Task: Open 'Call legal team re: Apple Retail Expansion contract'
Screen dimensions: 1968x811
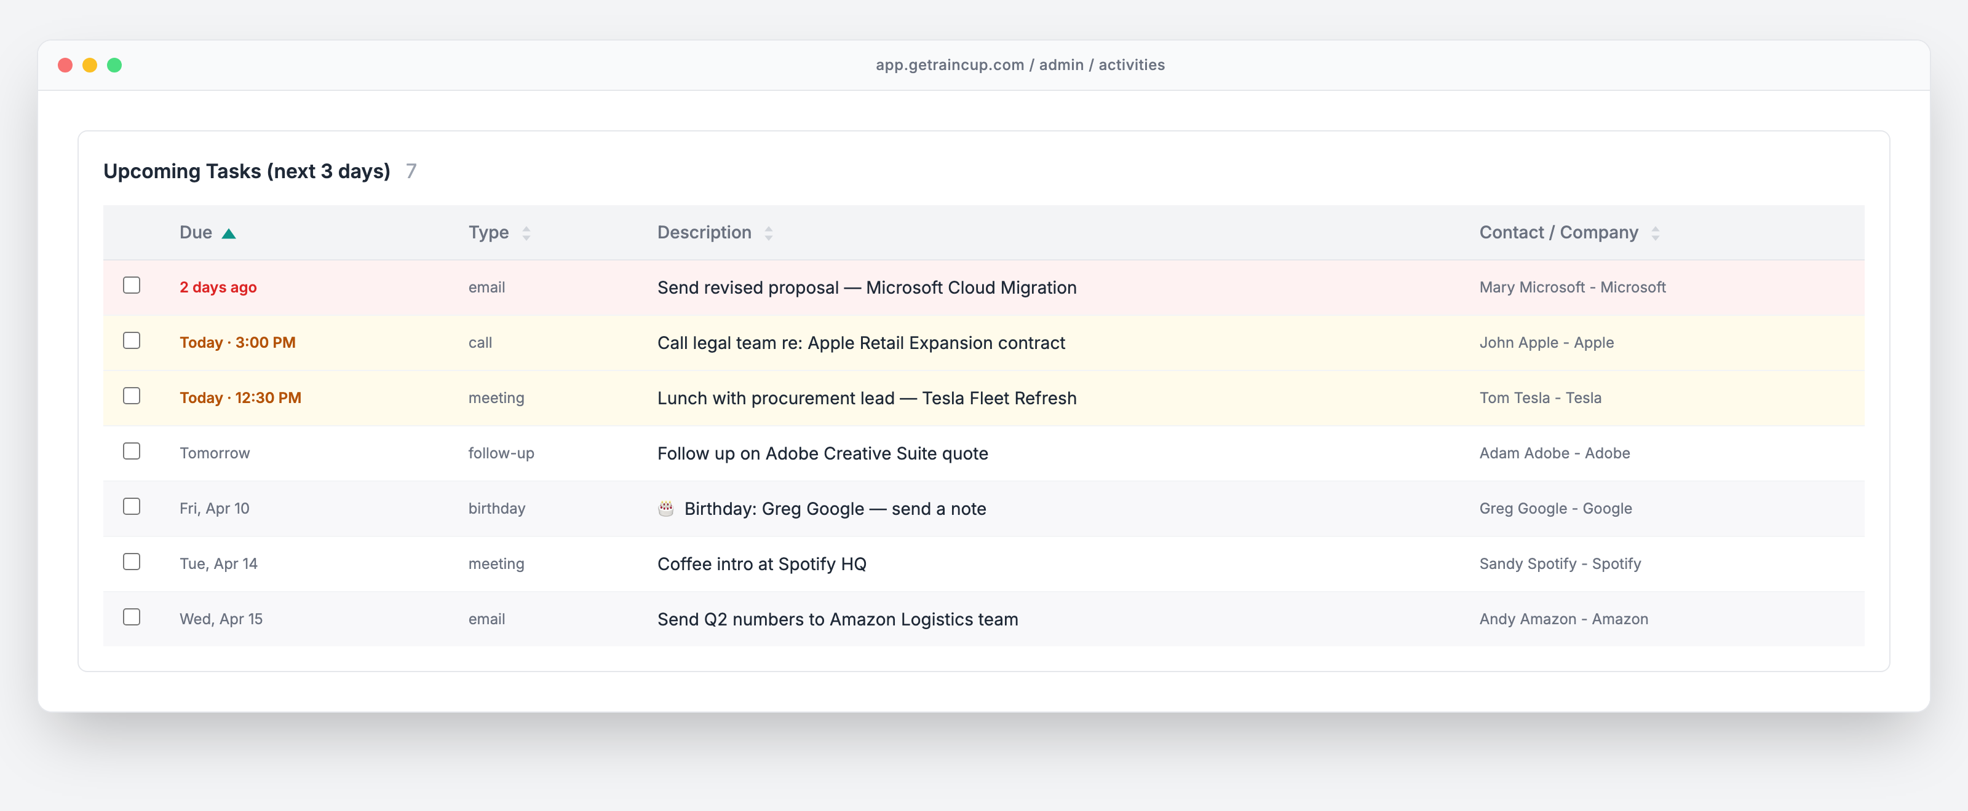Action: click(861, 343)
